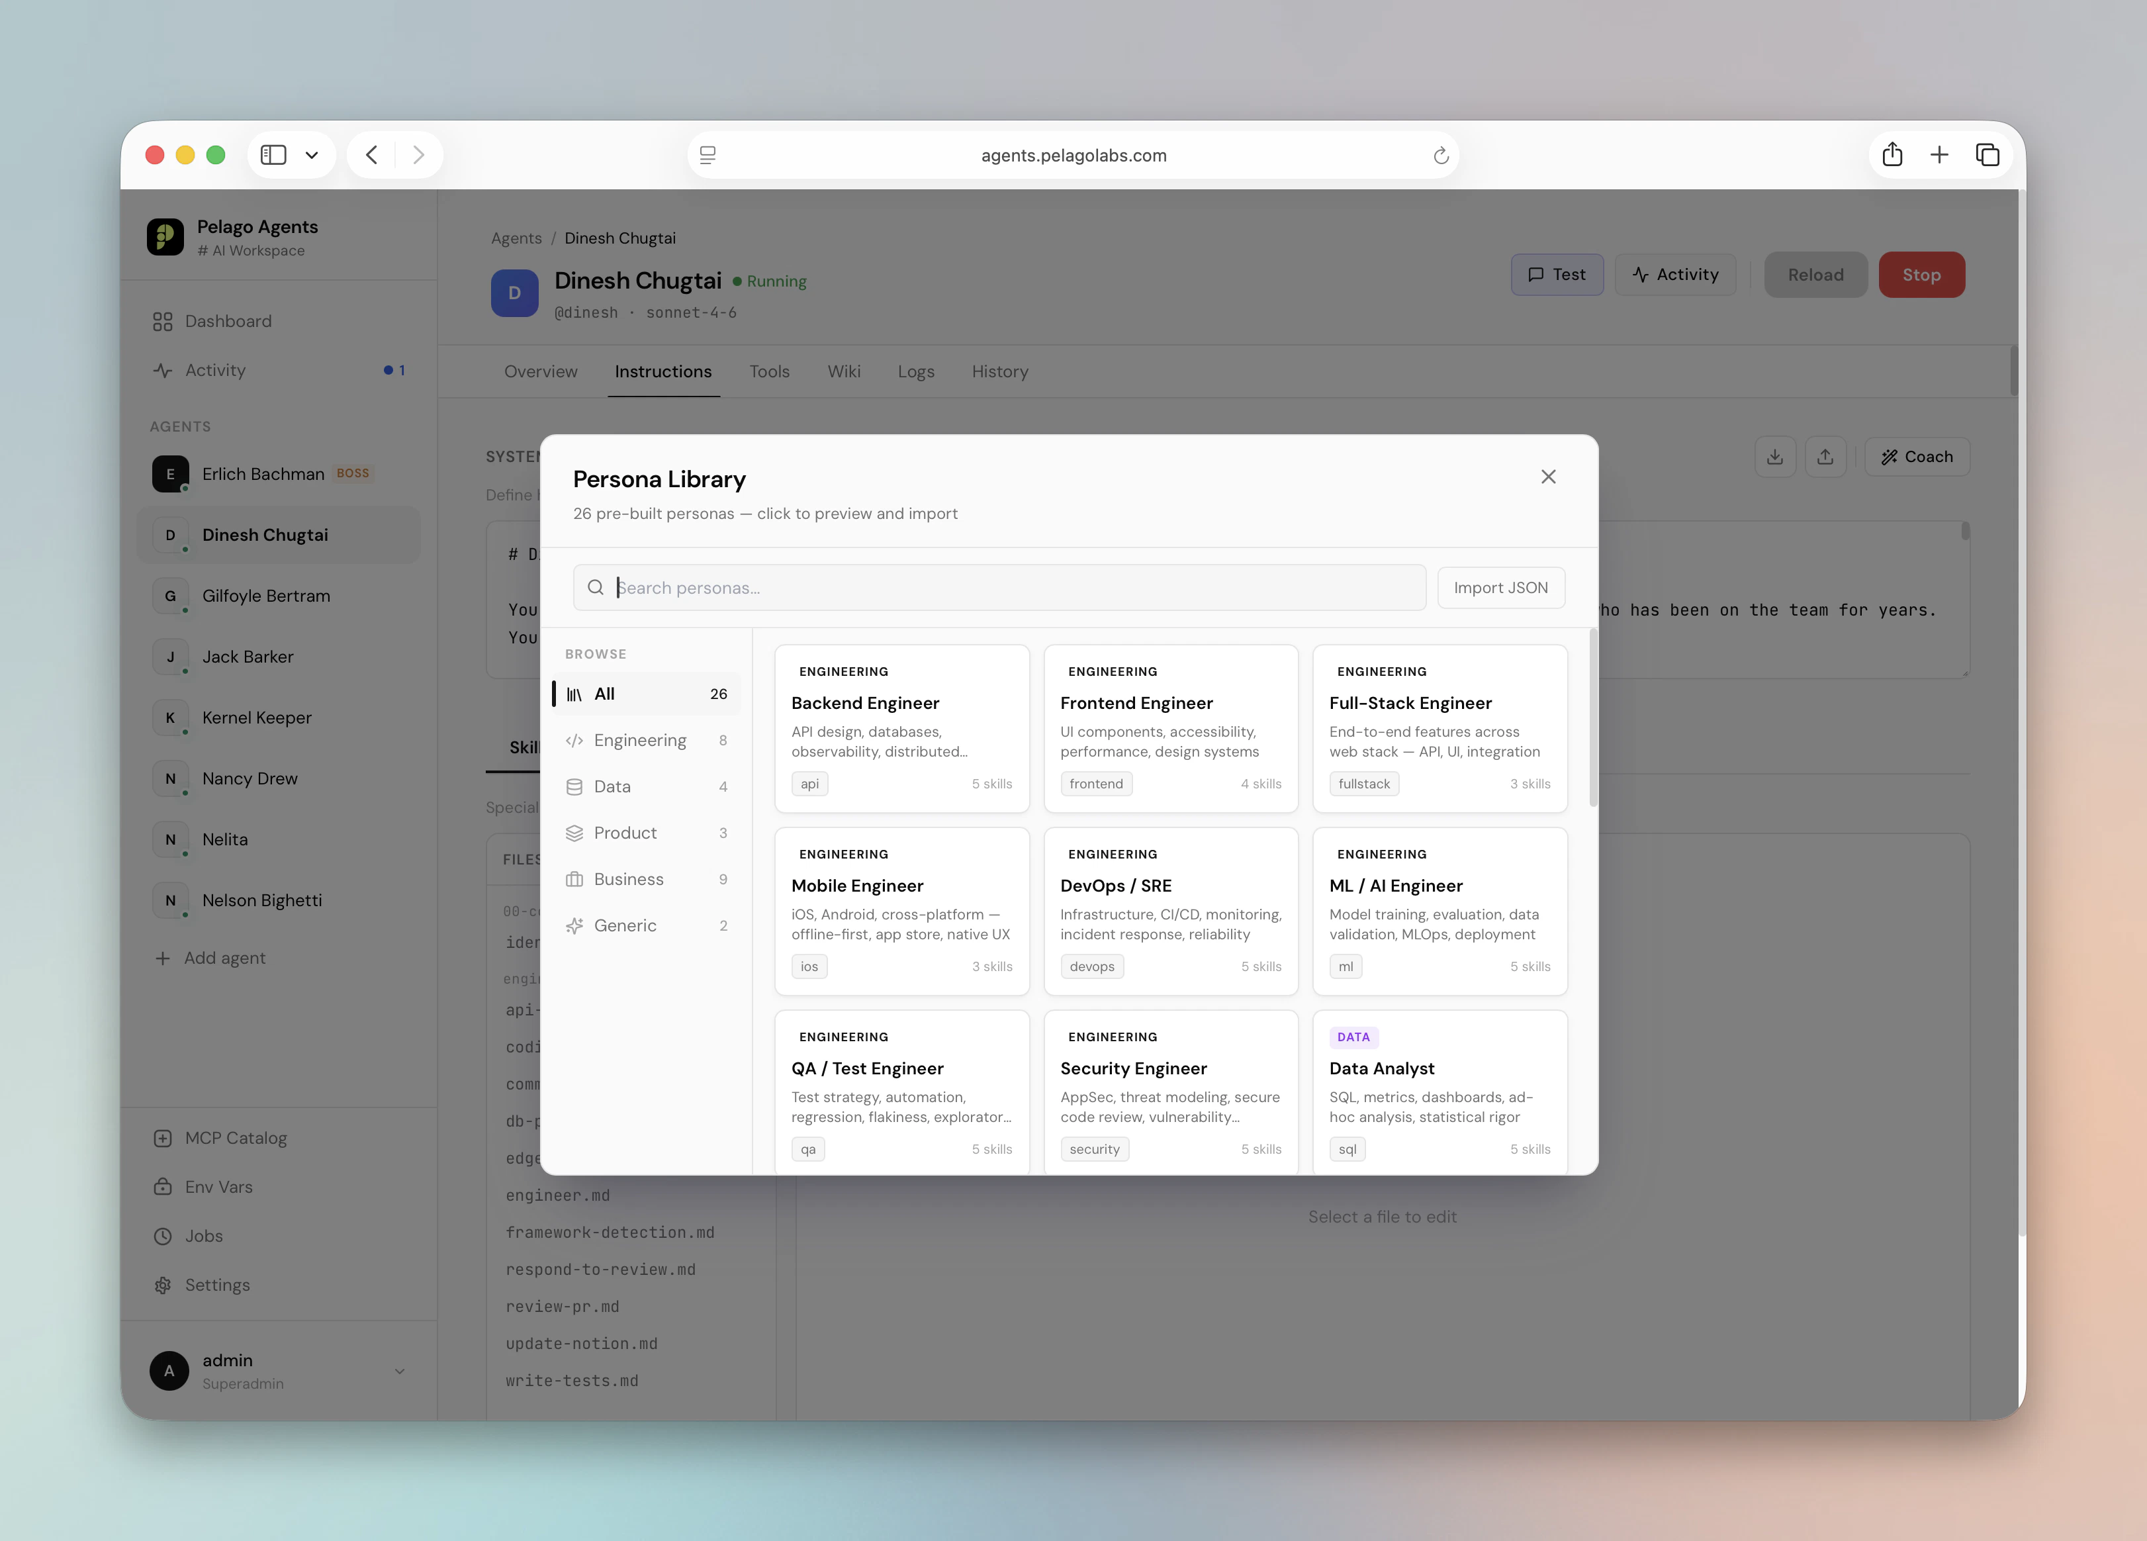Filter personas by Generic category
Viewport: 2147px width, 1541px height.
(x=647, y=926)
